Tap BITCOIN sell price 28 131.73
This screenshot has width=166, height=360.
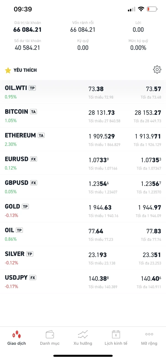click(x=102, y=113)
